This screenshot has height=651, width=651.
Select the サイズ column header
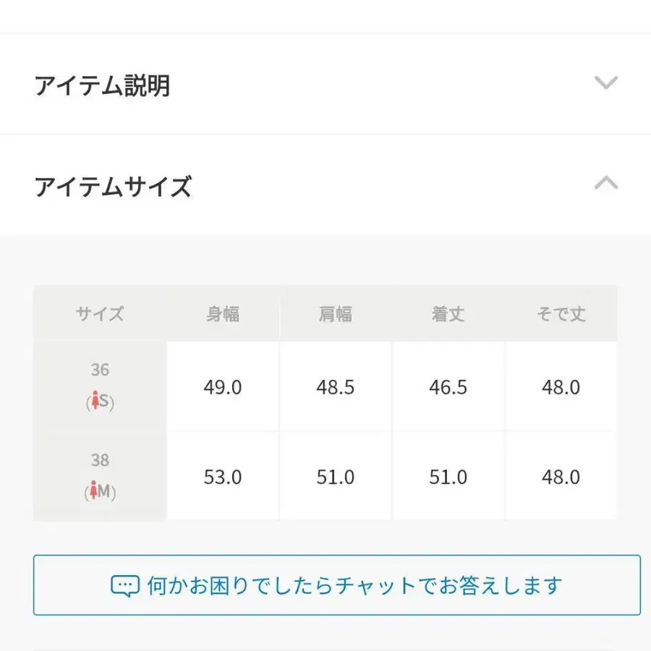tap(100, 314)
